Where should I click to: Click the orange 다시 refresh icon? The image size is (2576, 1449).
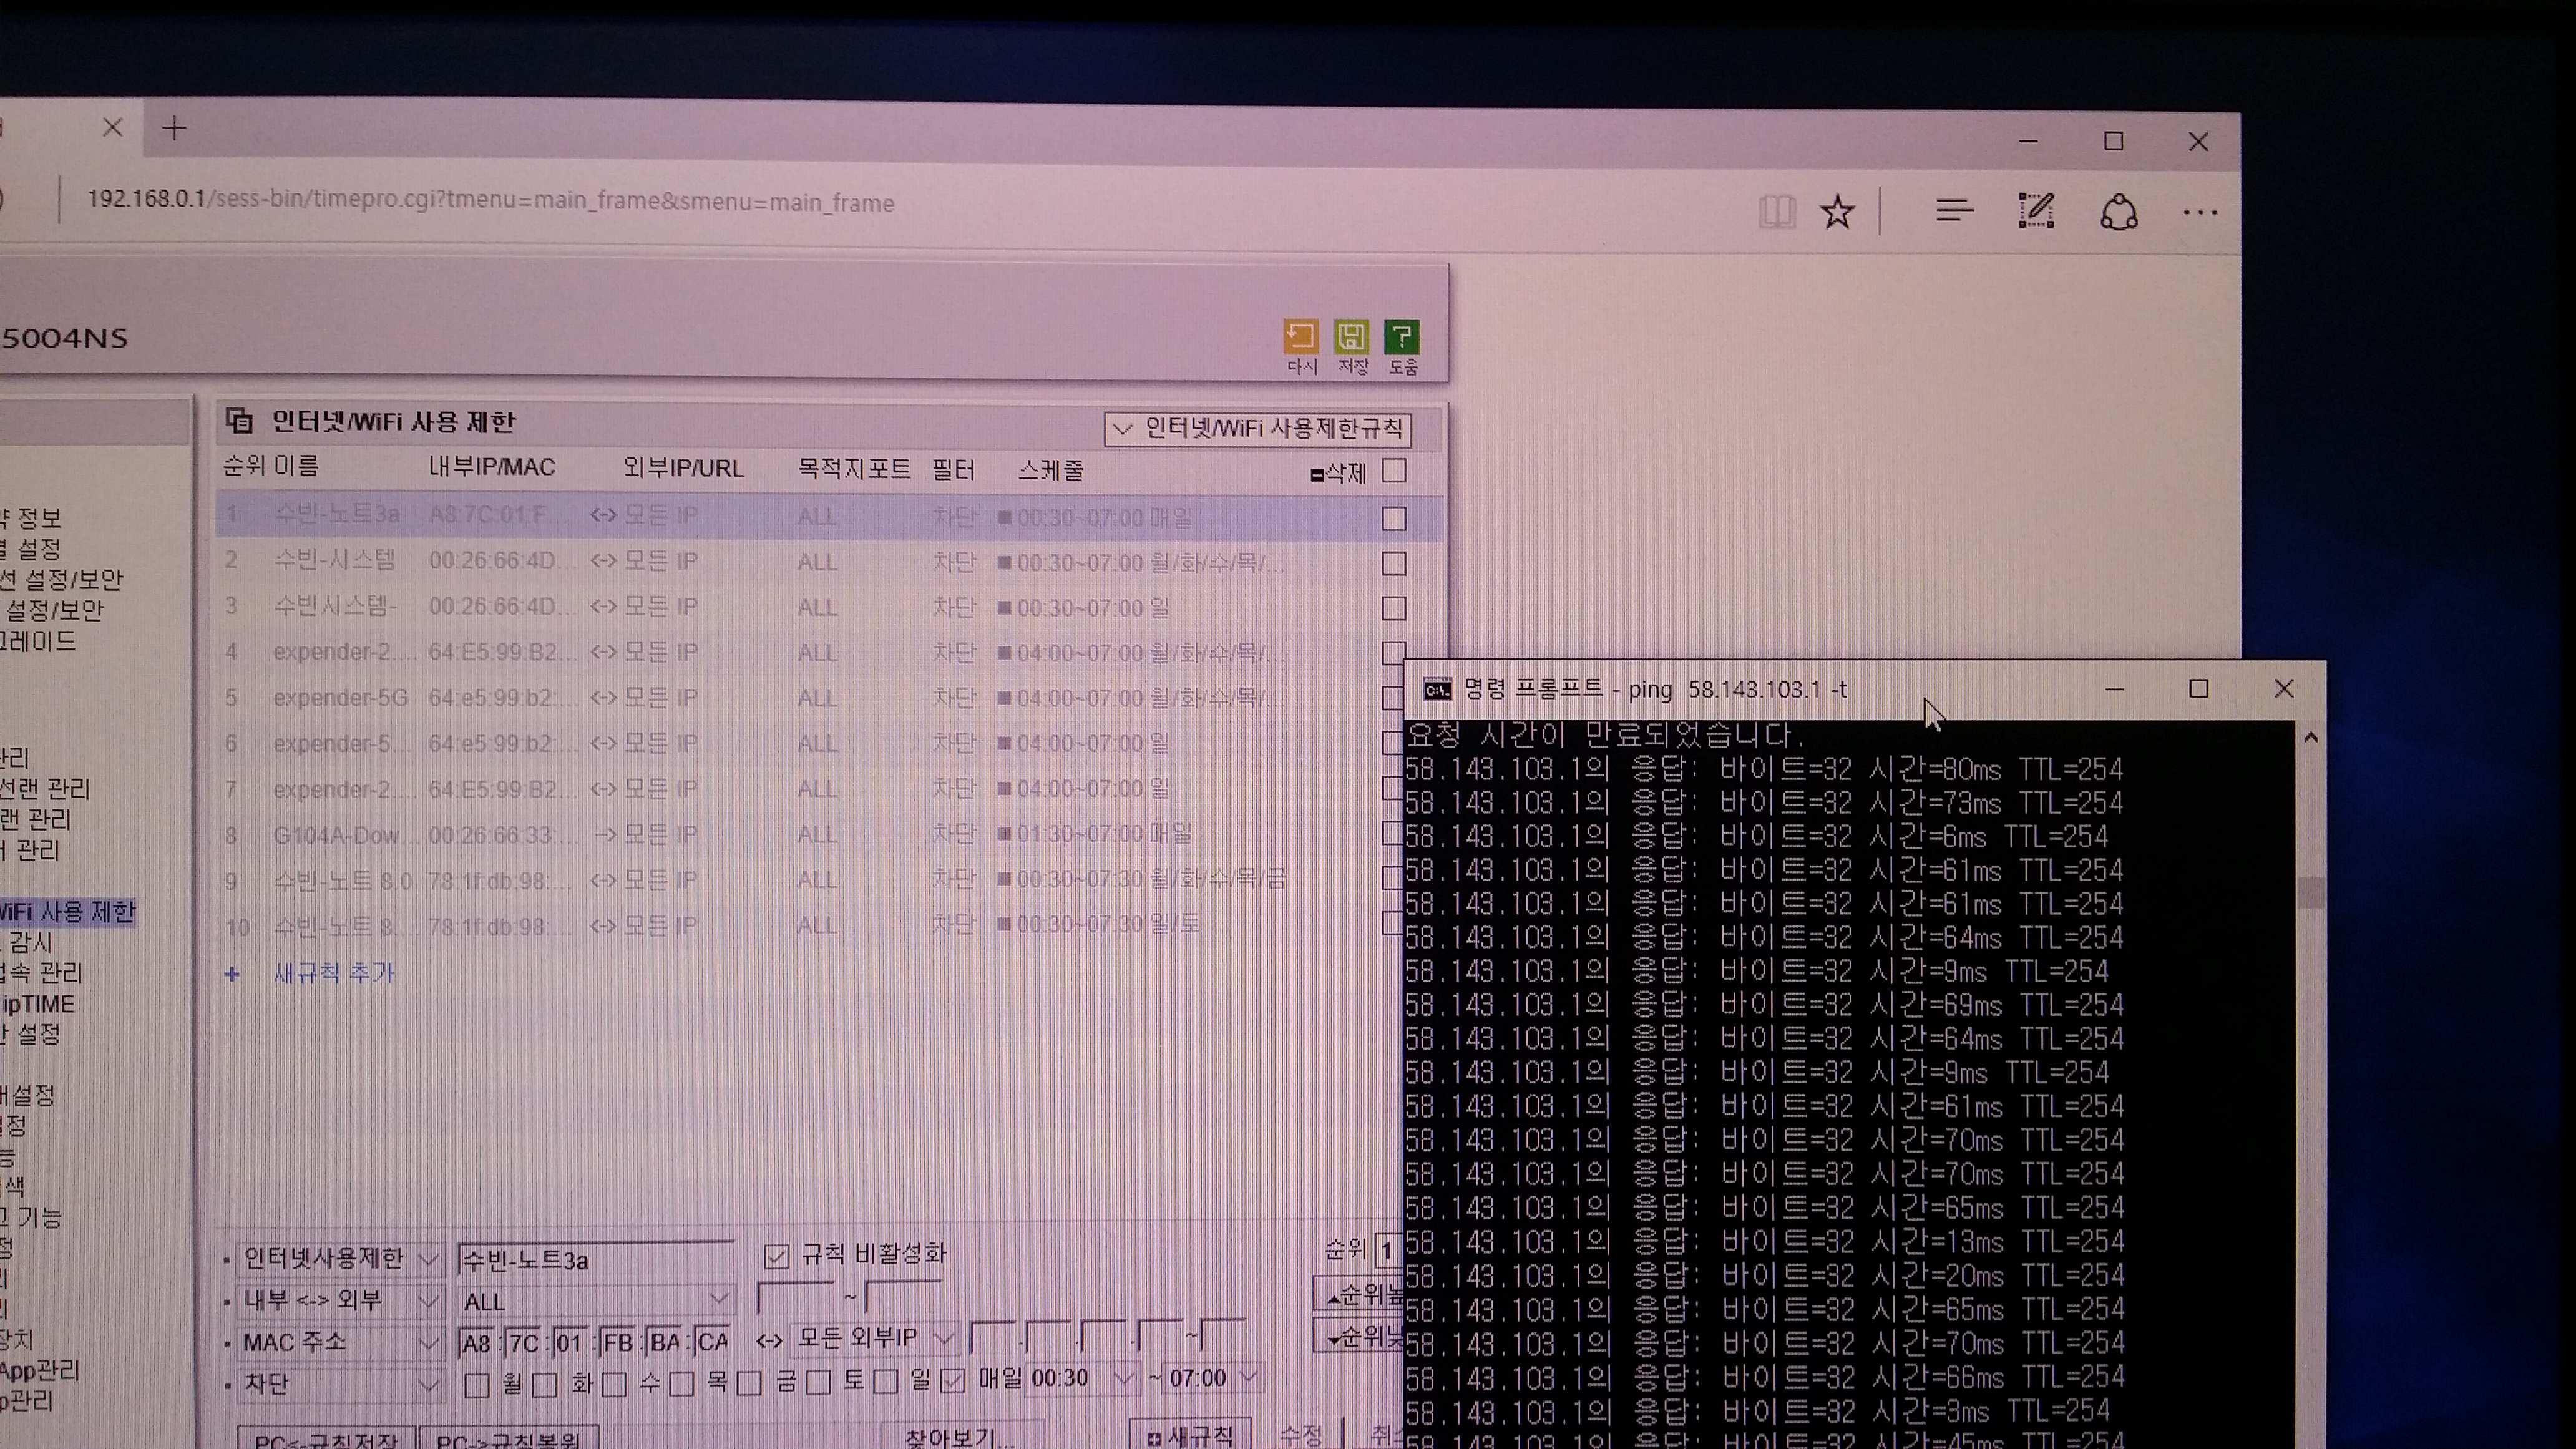1300,337
